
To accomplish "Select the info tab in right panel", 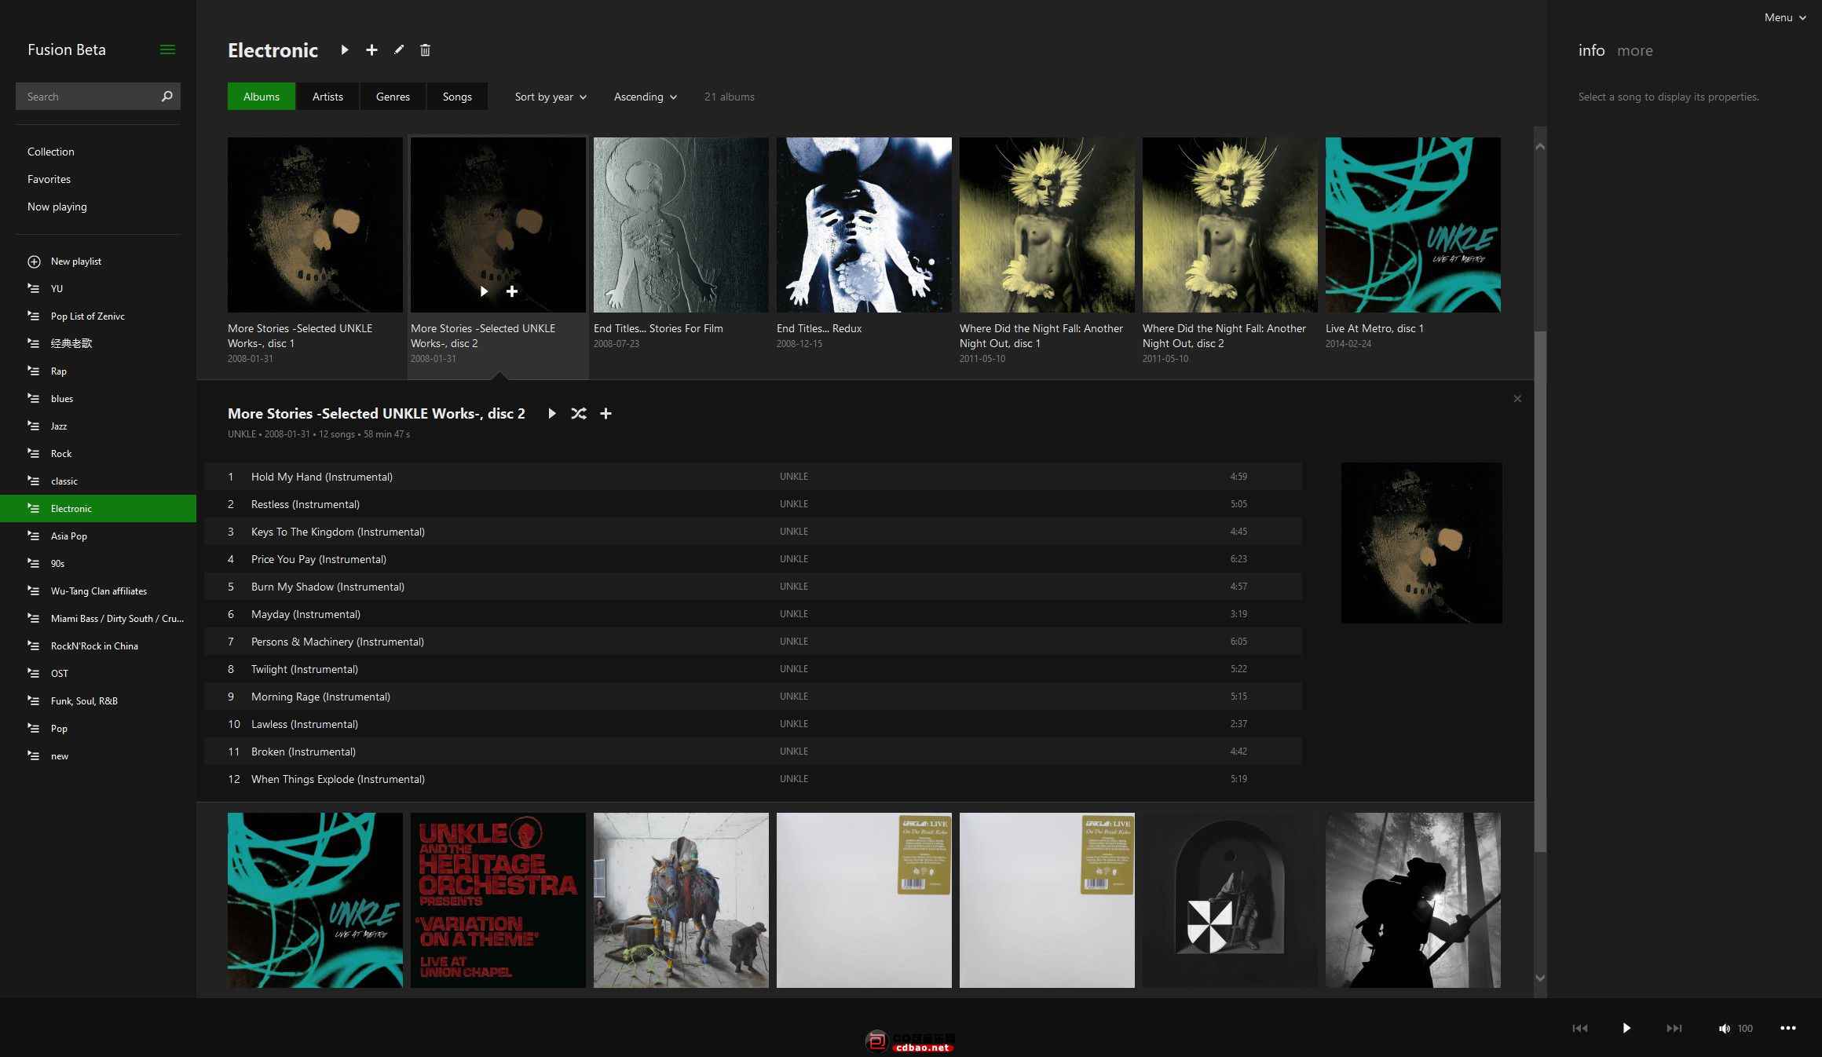I will (x=1591, y=50).
